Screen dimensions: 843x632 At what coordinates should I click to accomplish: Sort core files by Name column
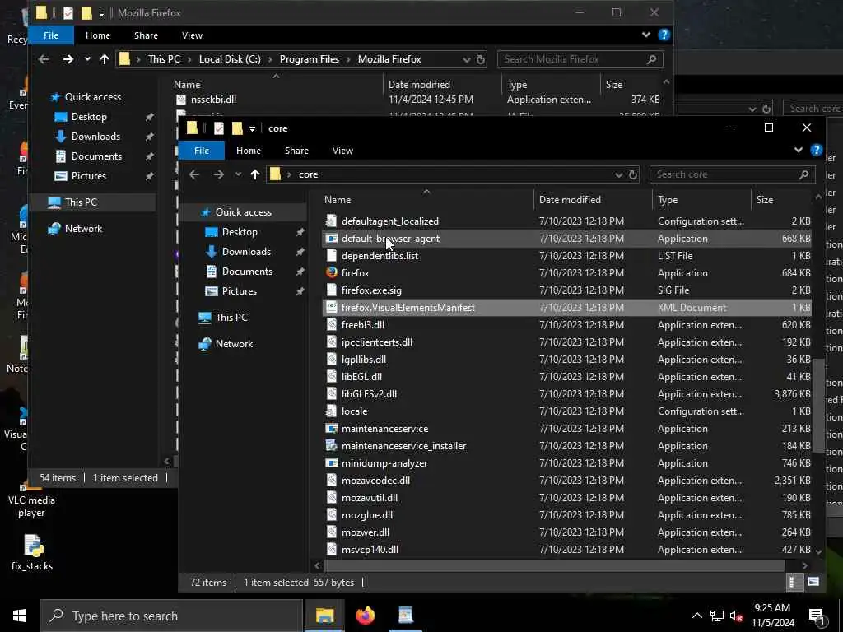tap(426, 200)
